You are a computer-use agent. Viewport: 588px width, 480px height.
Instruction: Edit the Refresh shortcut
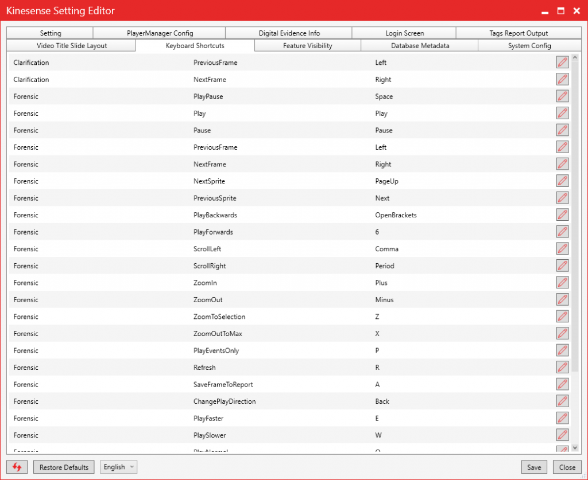coord(562,367)
